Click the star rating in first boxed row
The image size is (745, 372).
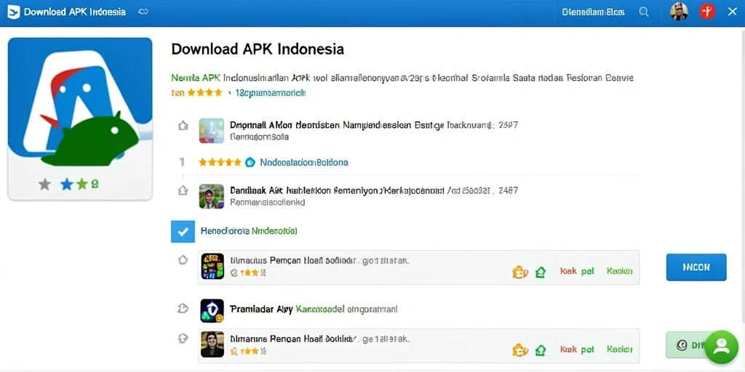point(252,273)
